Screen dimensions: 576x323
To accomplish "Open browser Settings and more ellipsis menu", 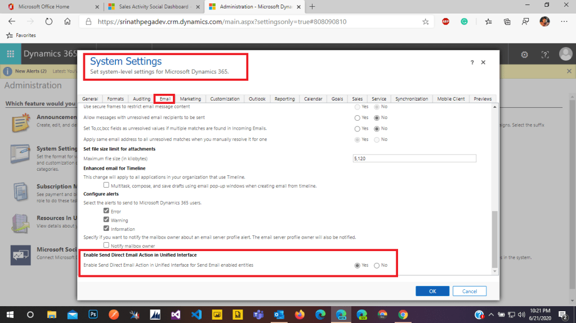I will [562, 21].
